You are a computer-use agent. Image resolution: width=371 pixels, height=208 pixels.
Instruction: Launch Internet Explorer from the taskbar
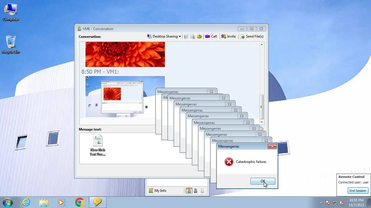click(x=26, y=202)
